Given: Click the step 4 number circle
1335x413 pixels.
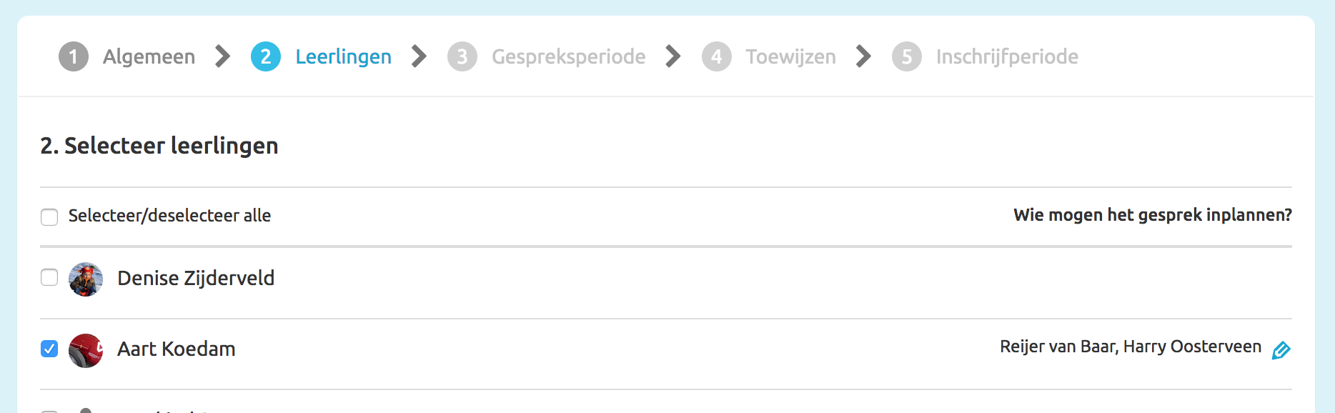Looking at the screenshot, I should pyautogui.click(x=717, y=57).
